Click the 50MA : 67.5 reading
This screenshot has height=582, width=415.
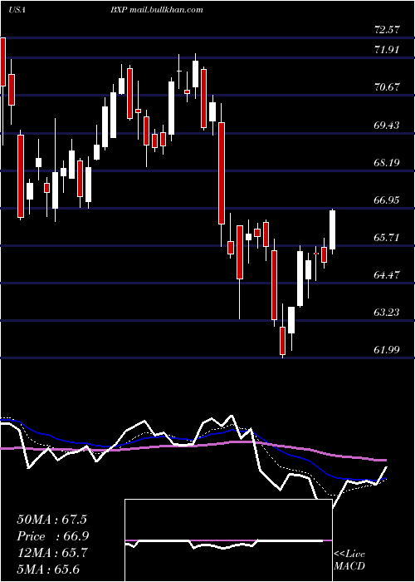pyautogui.click(x=51, y=520)
